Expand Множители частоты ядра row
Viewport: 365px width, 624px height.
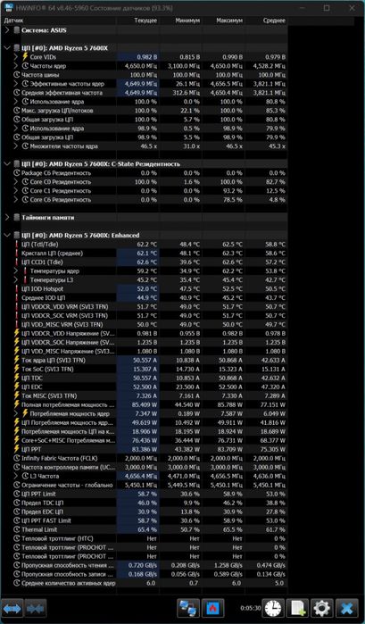[15, 146]
